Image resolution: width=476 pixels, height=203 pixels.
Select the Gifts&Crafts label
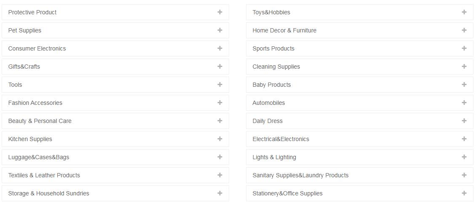click(24, 67)
